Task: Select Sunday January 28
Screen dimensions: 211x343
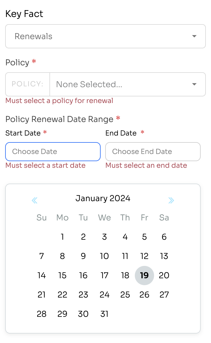Action: pos(41,314)
